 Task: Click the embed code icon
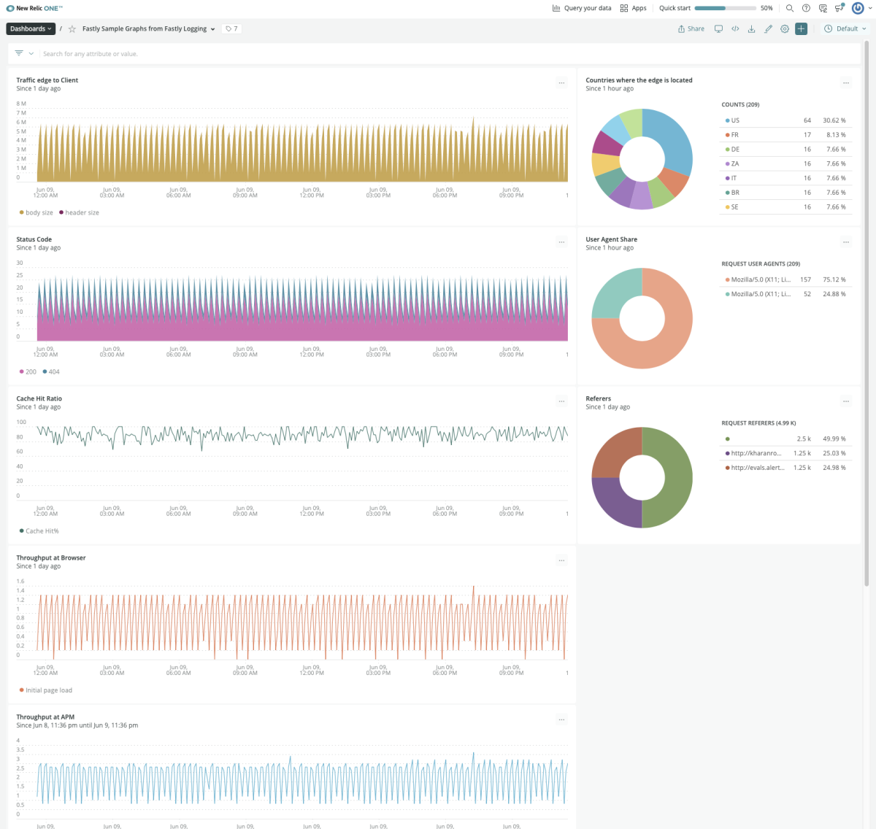click(x=735, y=29)
